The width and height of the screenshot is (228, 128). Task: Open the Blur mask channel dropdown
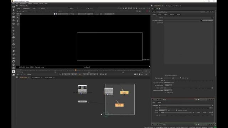click(x=176, y=113)
